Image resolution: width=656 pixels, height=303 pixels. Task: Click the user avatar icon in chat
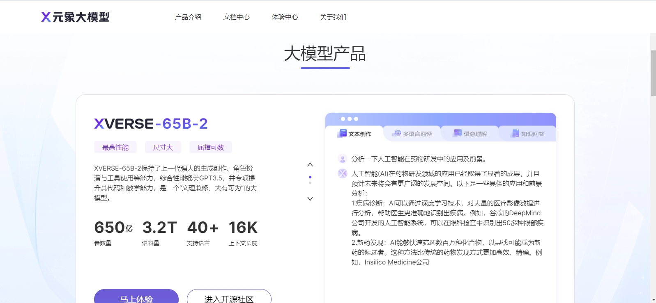pyautogui.click(x=343, y=159)
